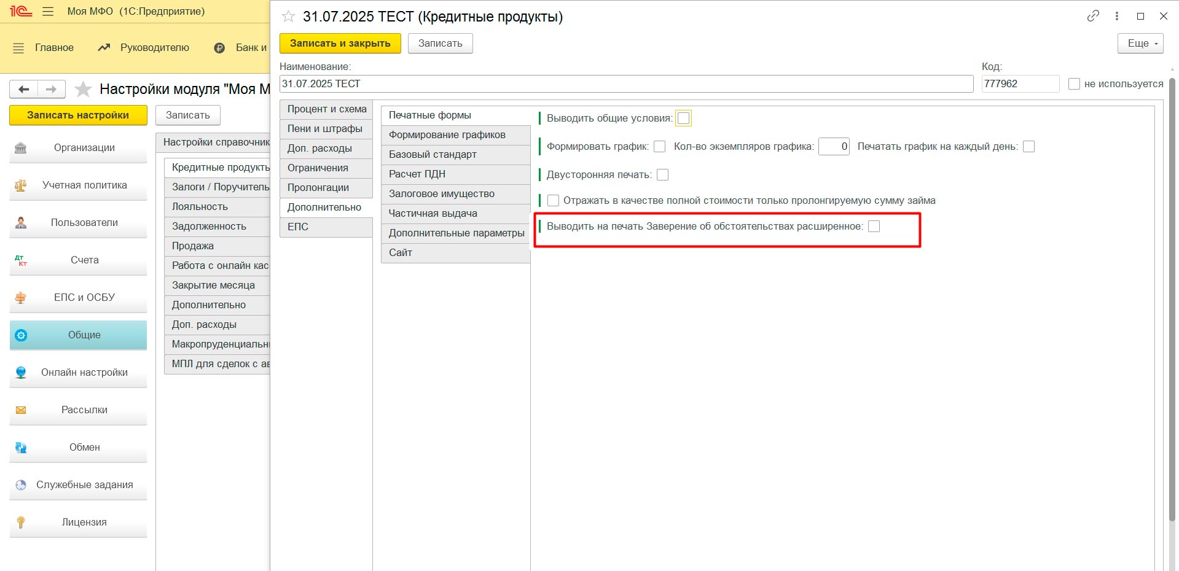Add credit product form to favorites star
This screenshot has height=571, width=1179.
288,17
